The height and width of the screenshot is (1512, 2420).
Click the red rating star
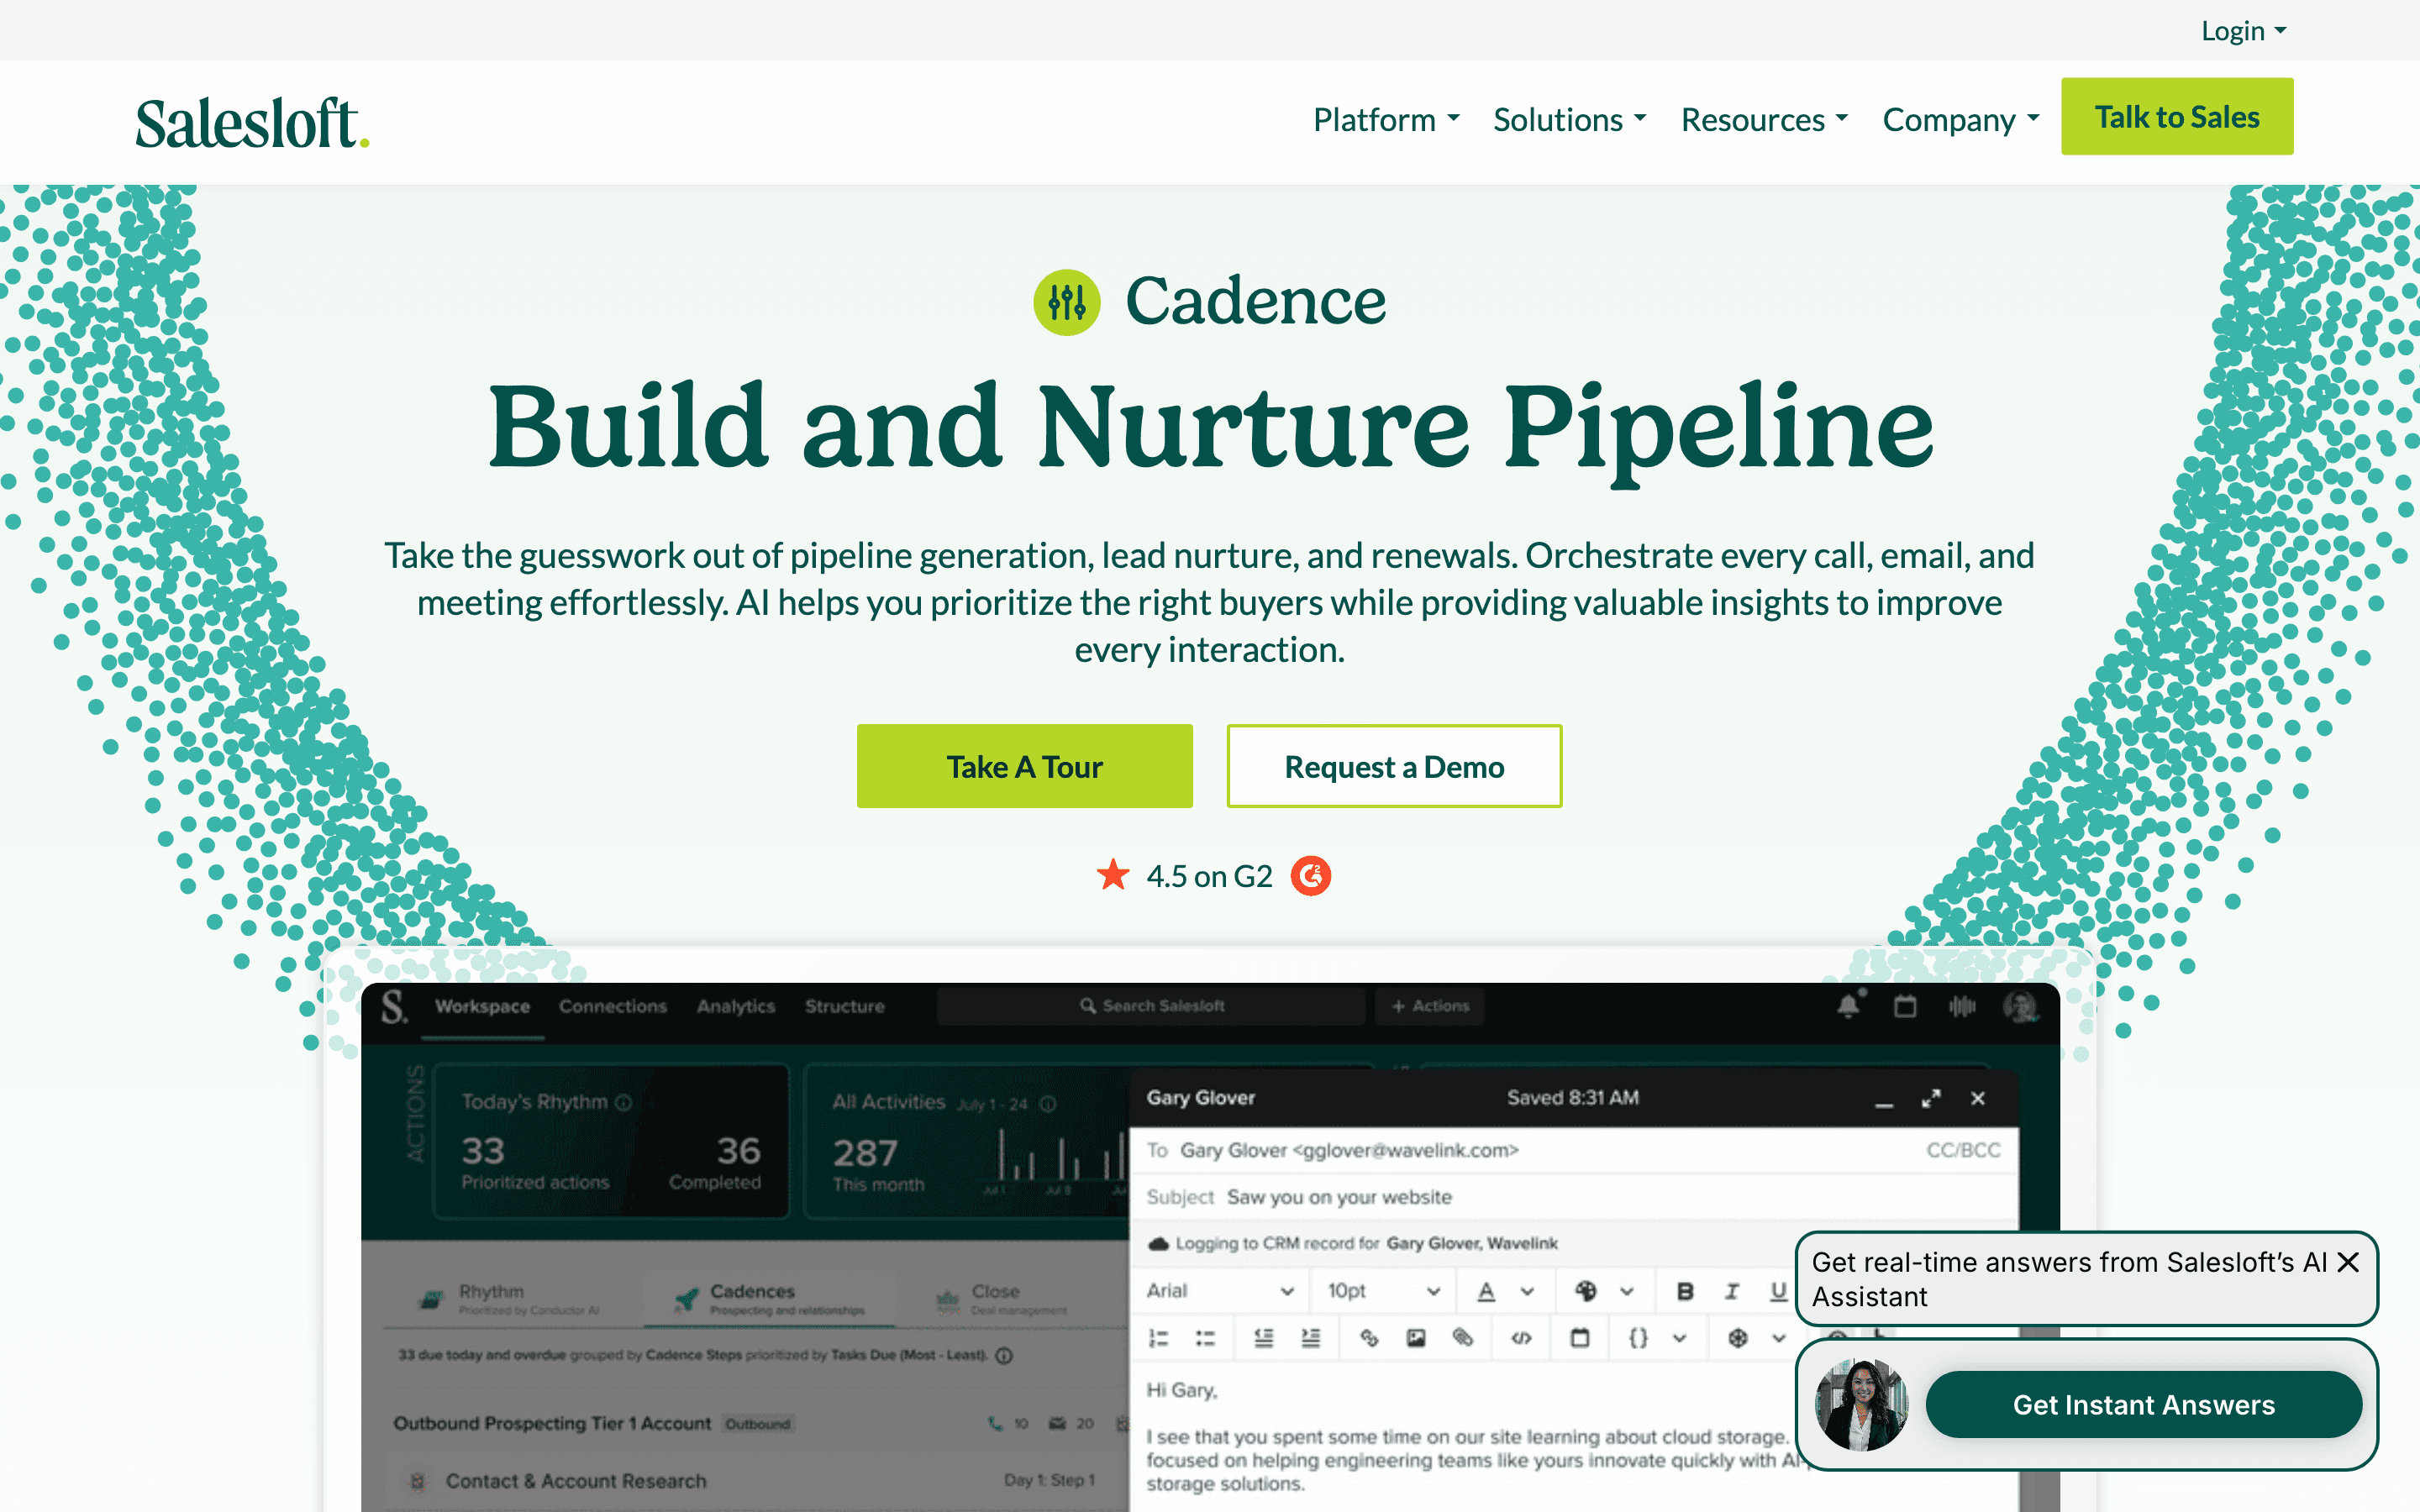coord(1113,875)
